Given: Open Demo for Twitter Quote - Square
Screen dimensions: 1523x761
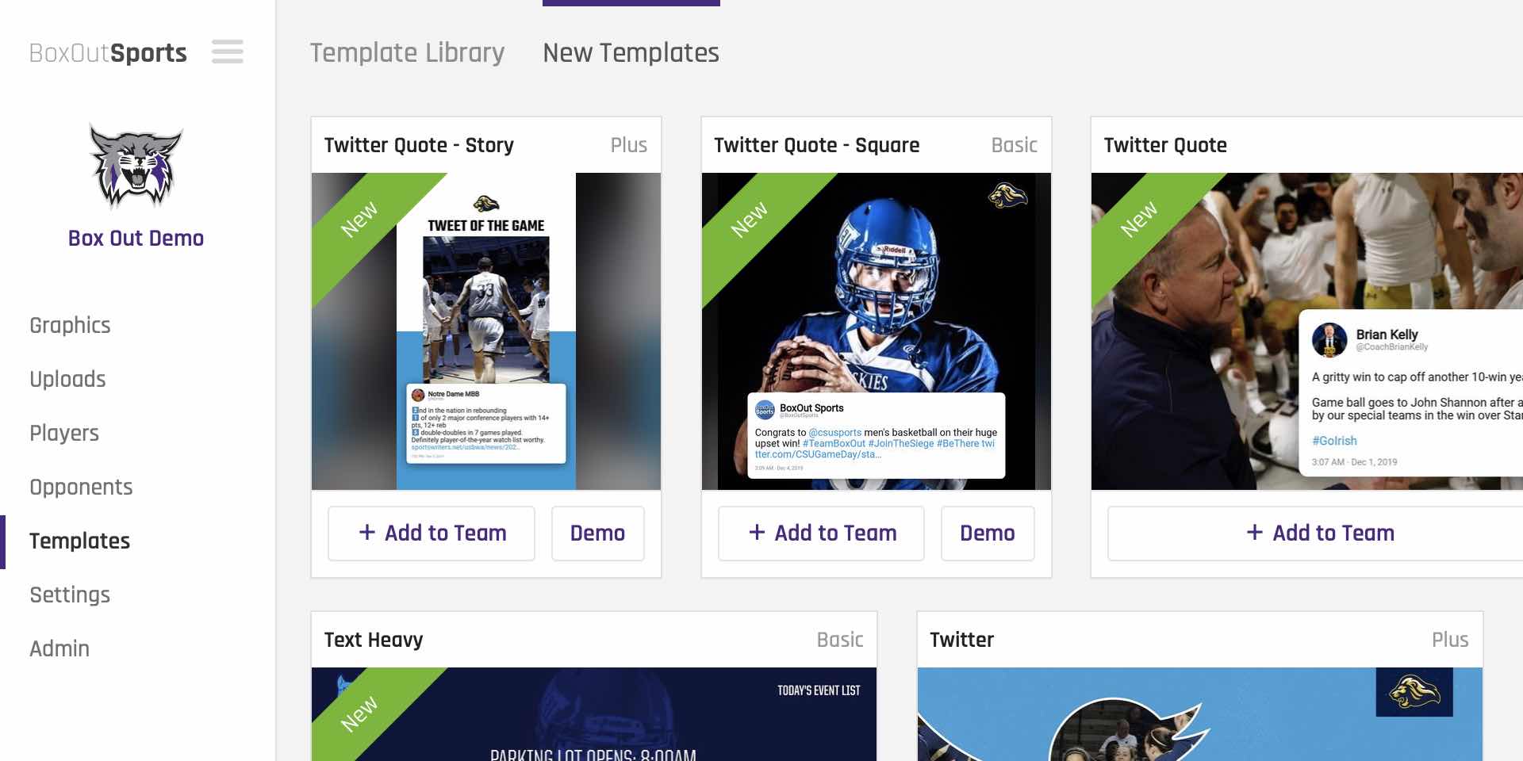Looking at the screenshot, I should click(988, 533).
